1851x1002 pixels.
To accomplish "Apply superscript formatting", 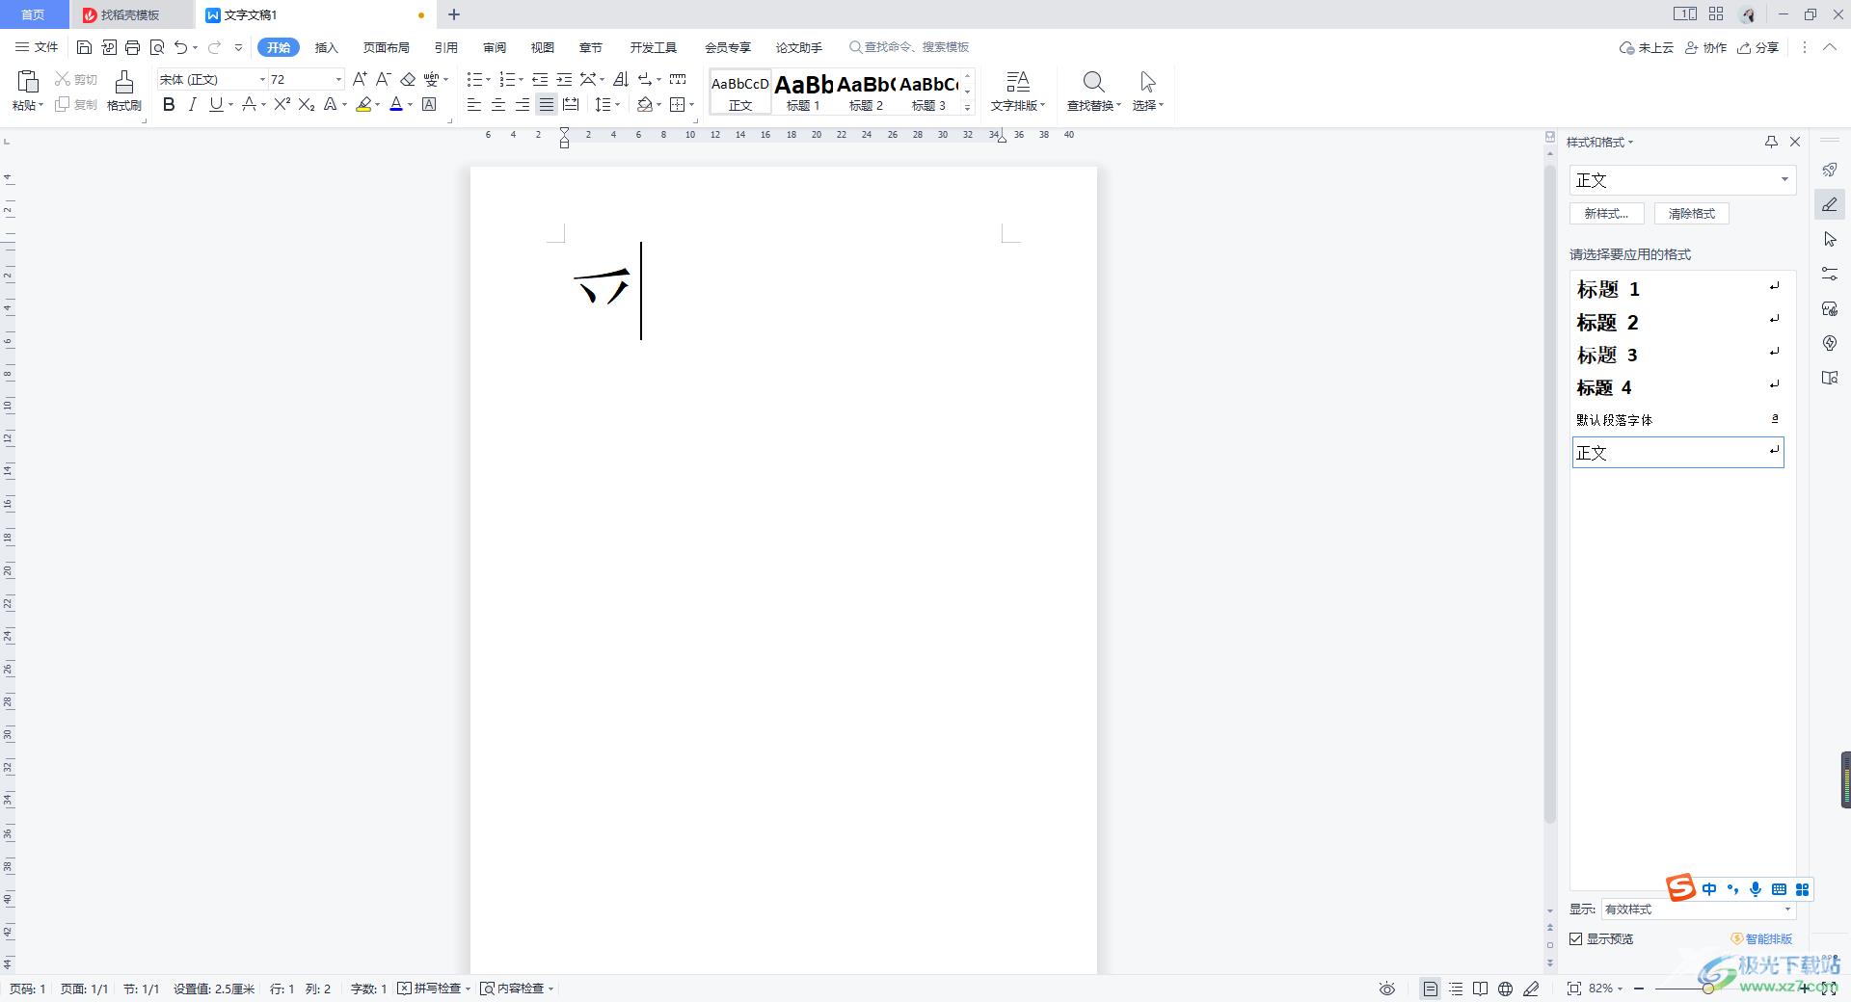I will click(x=282, y=104).
